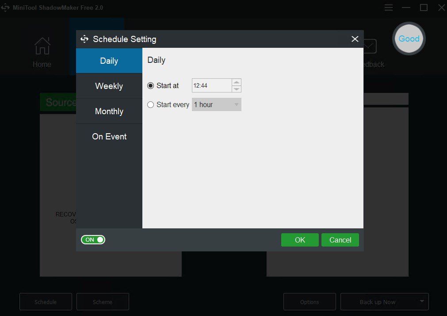Viewport: 447px width, 316px height.
Task: Click the Schedule Setting dialog logo icon
Action: click(x=84, y=39)
